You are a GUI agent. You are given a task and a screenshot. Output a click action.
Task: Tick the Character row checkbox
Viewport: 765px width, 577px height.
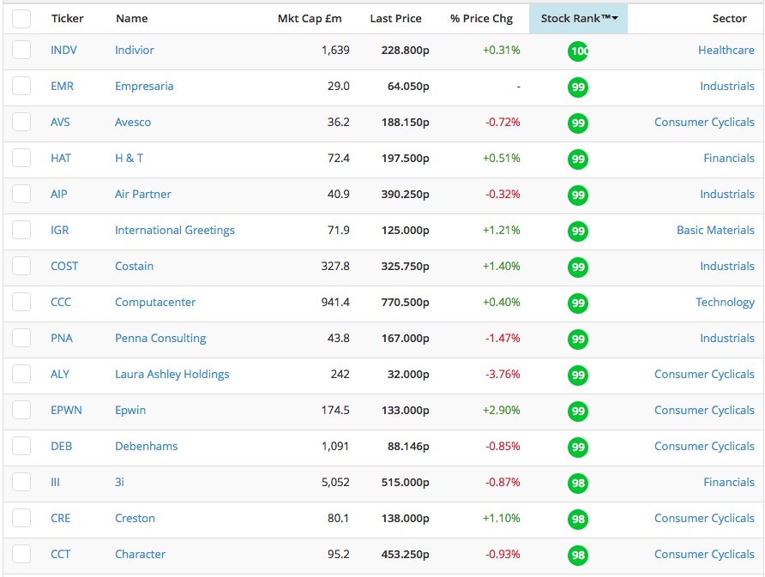click(21, 554)
